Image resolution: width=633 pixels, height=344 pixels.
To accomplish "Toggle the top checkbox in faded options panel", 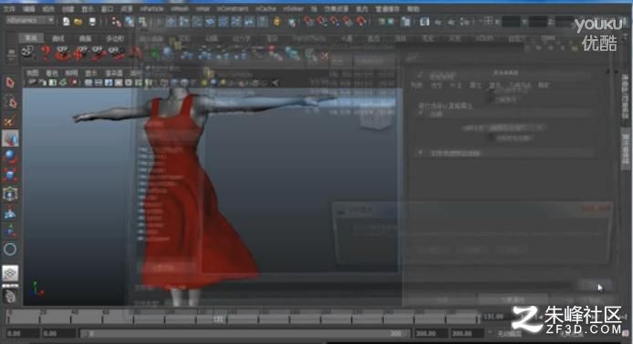I will coord(420,76).
